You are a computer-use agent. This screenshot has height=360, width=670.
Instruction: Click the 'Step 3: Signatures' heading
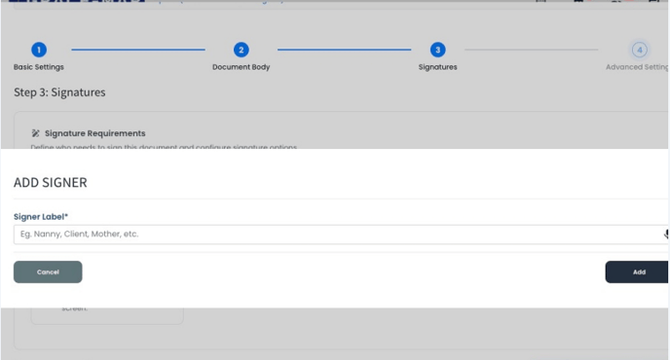tap(59, 92)
